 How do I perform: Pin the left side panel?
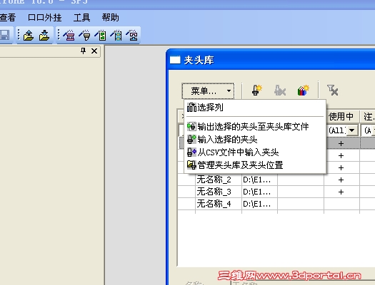click(x=83, y=51)
